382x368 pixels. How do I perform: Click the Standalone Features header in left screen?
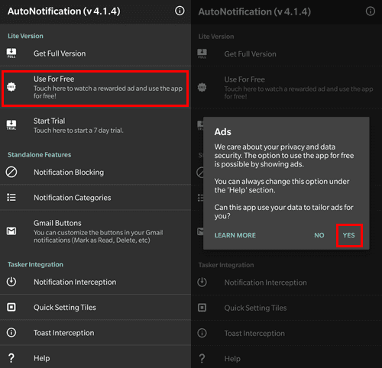(x=40, y=155)
